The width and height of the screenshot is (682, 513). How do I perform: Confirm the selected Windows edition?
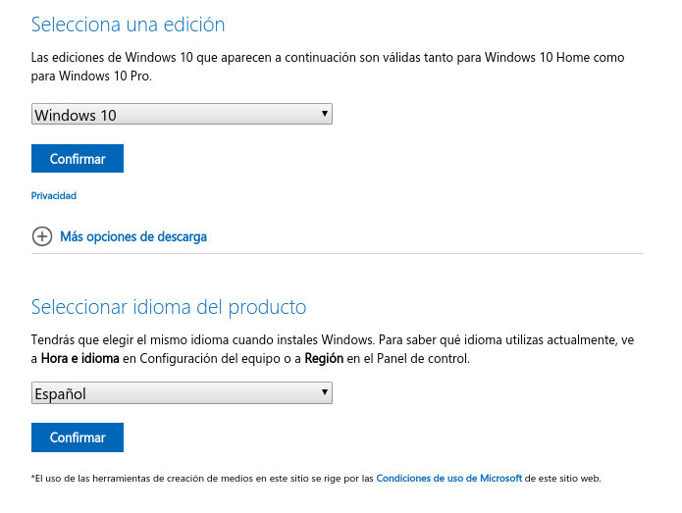click(78, 159)
